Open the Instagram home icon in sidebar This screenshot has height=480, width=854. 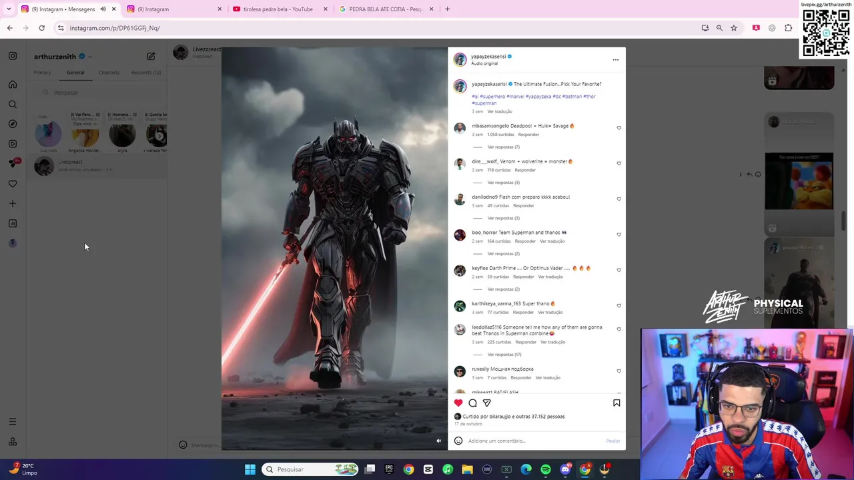(x=13, y=84)
